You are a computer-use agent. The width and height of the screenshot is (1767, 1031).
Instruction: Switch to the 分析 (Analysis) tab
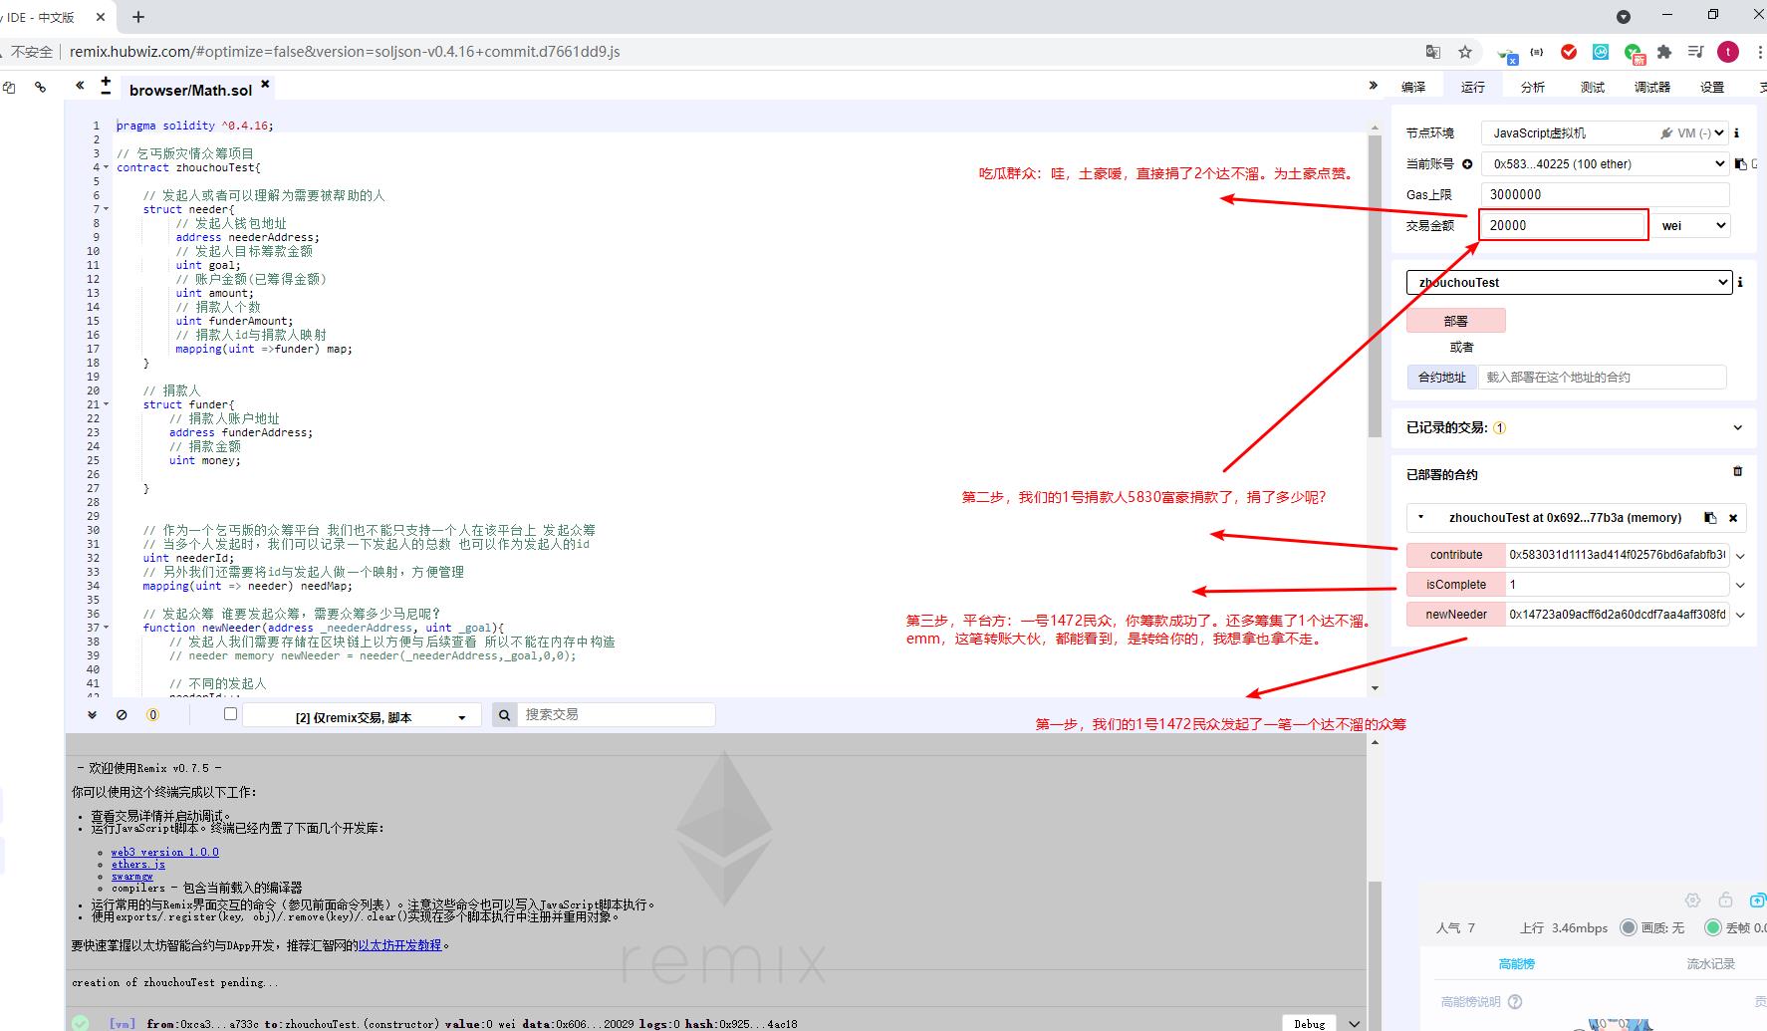1533,88
